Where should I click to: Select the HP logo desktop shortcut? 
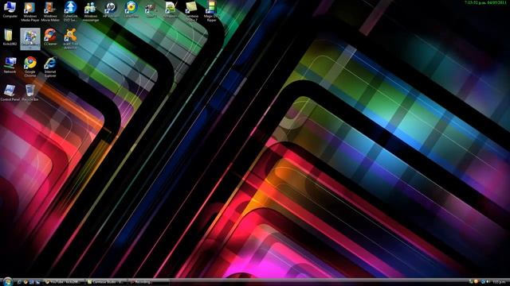111,10
